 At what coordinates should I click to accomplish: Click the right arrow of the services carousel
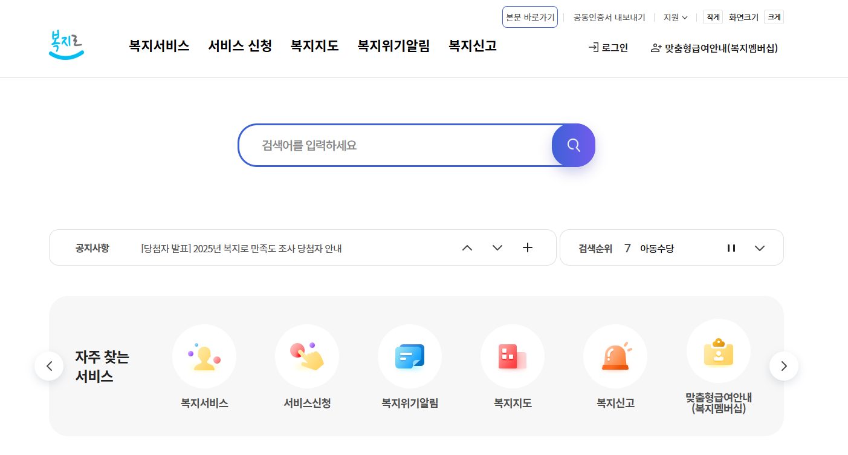tap(783, 366)
